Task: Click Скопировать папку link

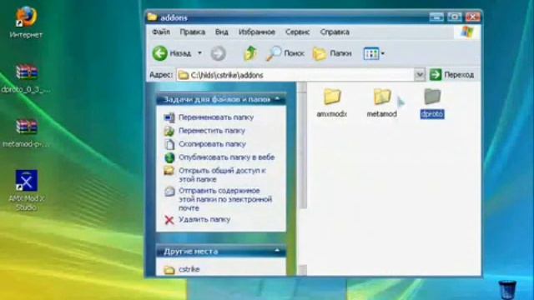Action: click(212, 144)
